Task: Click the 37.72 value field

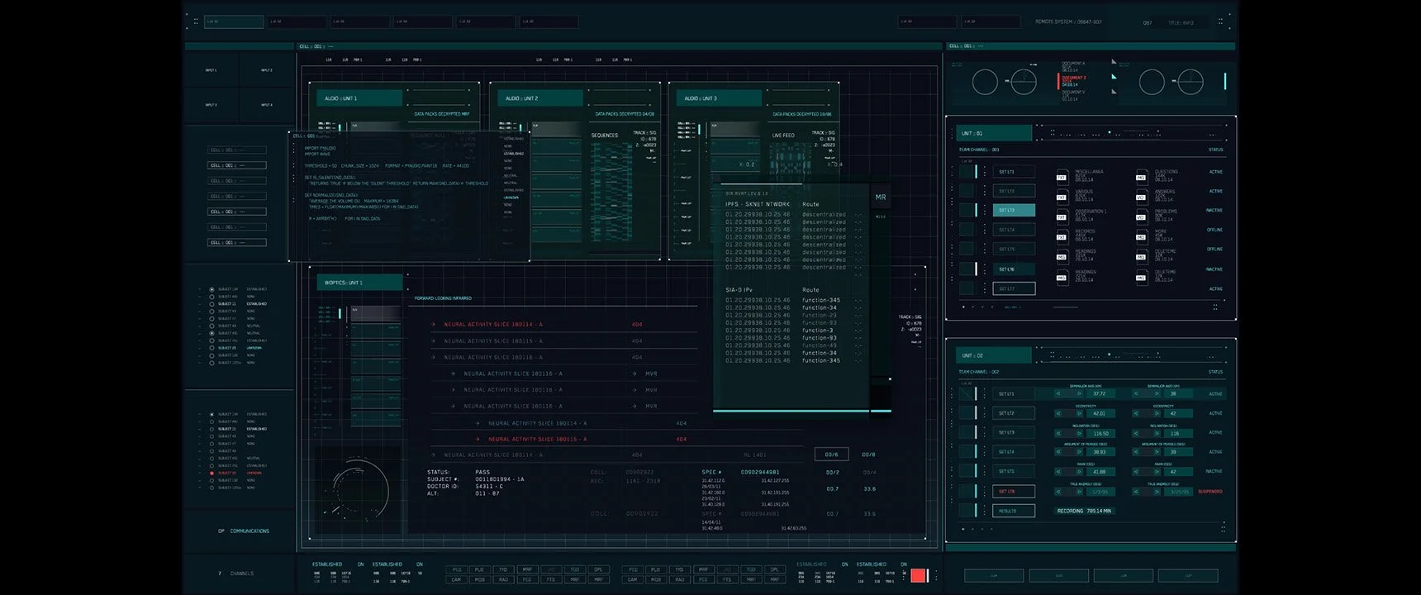Action: (x=1099, y=393)
